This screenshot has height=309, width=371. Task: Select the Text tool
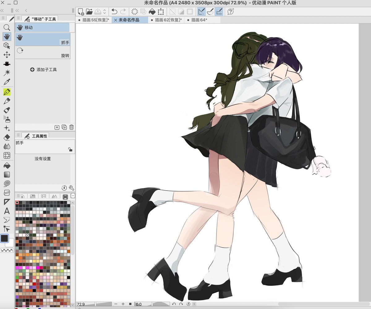tap(7, 211)
